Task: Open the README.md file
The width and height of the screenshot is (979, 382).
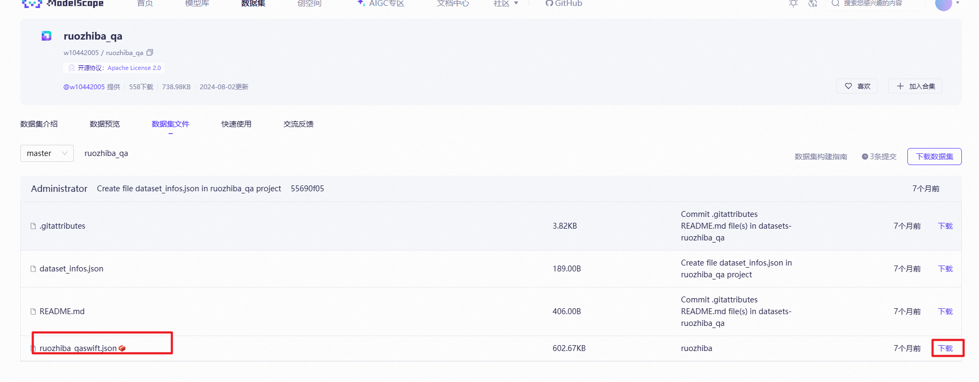Action: tap(62, 311)
